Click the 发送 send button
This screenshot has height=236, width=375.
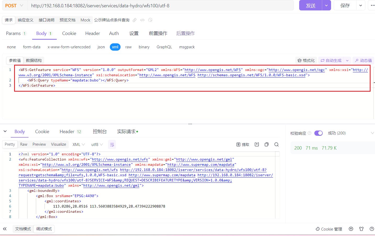tap(310, 5)
